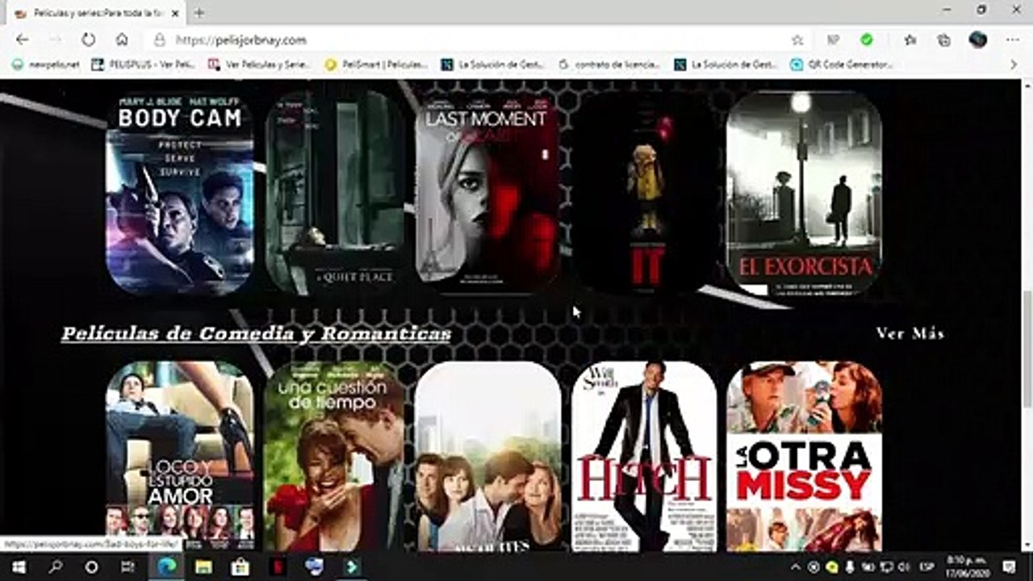Image resolution: width=1033 pixels, height=581 pixels.
Task: Open the Loco y Estúpido Amor poster
Action: (x=180, y=456)
